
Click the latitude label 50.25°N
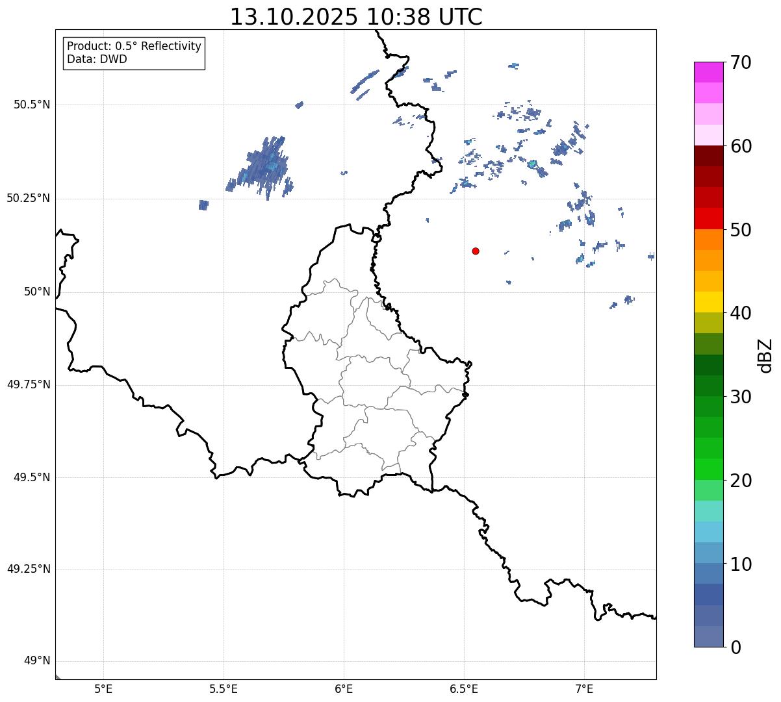[28, 198]
